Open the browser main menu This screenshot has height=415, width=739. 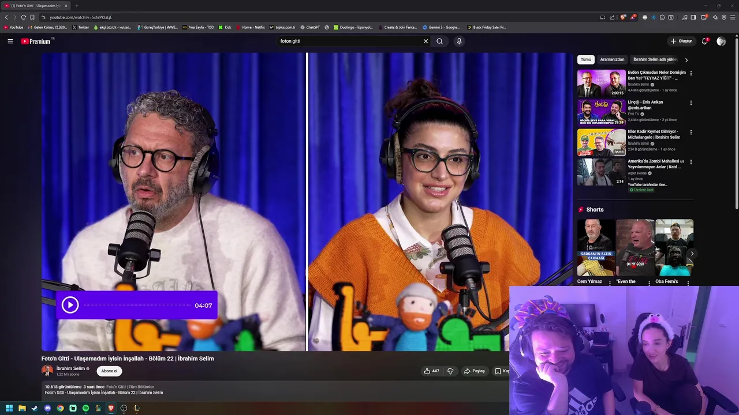coord(733,17)
